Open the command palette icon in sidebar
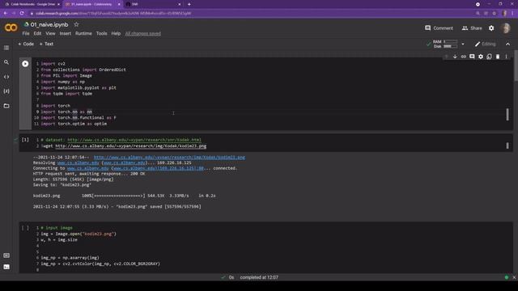This screenshot has height=291, width=518. (x=6, y=255)
